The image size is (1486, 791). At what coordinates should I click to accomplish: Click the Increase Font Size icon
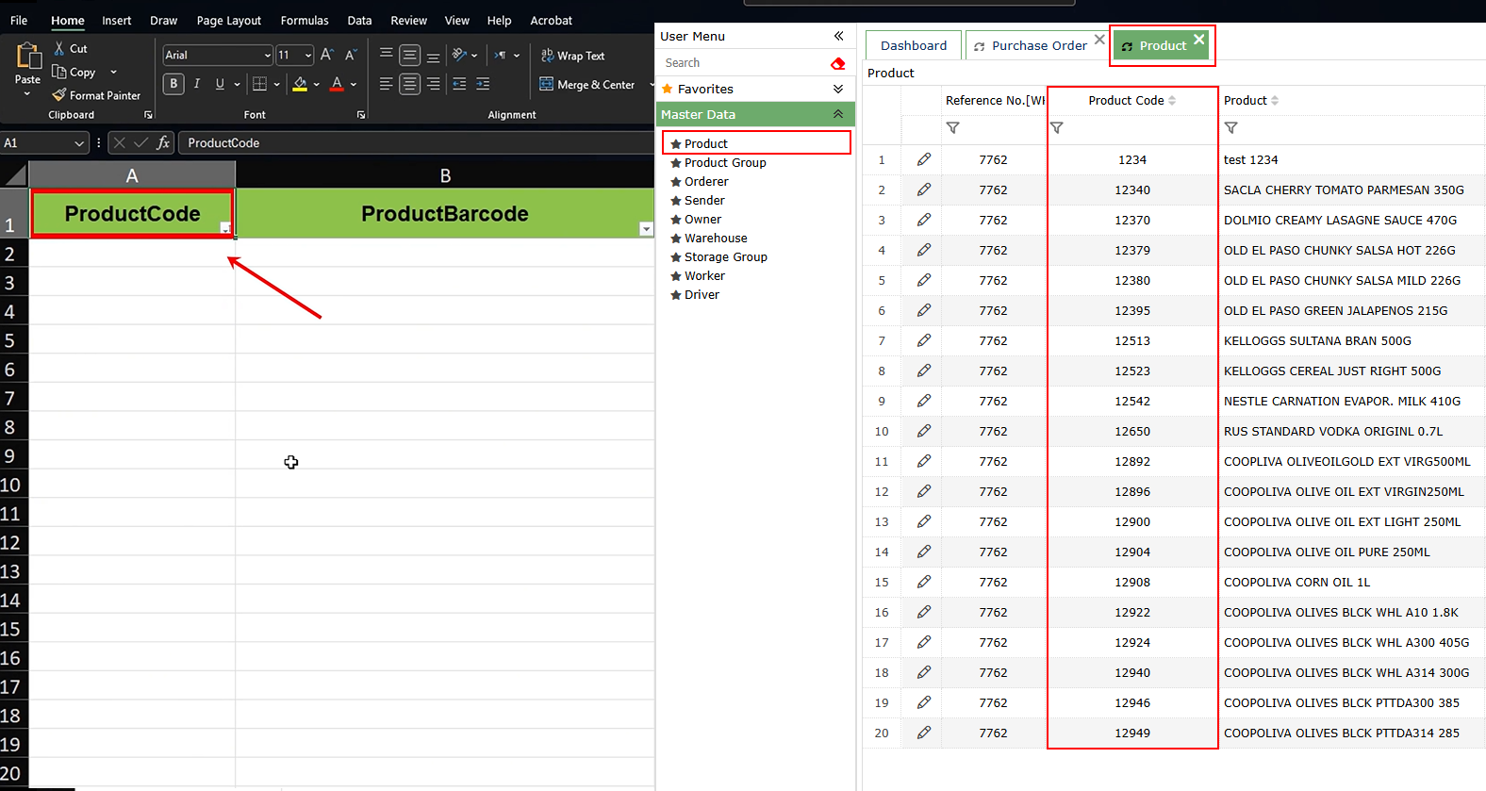click(326, 55)
